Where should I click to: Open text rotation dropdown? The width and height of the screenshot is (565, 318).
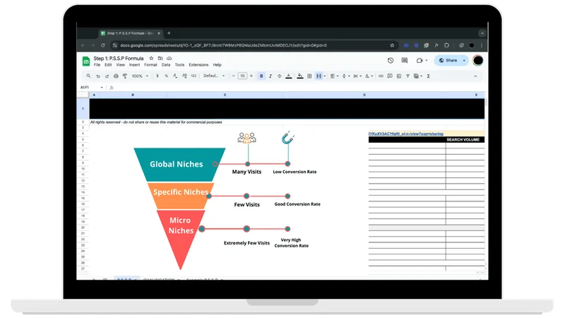pos(369,76)
